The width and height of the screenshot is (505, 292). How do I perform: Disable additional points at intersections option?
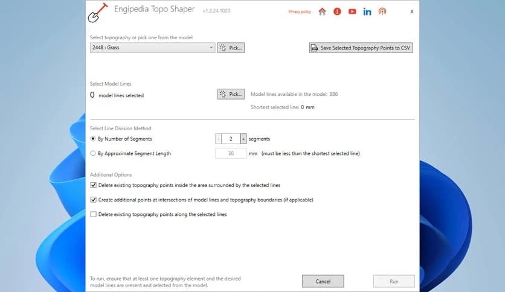pyautogui.click(x=93, y=200)
